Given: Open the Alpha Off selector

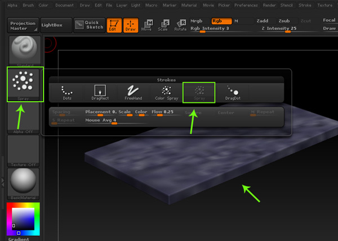Looking at the screenshot, I should 23,118.
